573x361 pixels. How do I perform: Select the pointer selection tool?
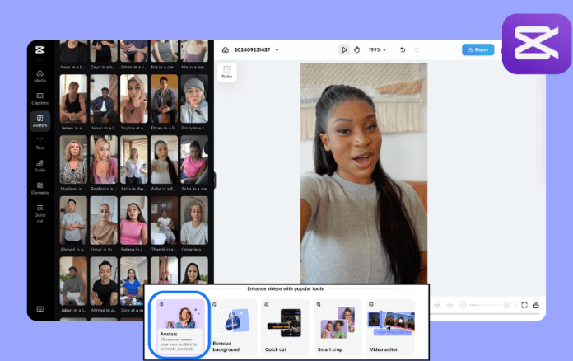pos(344,49)
